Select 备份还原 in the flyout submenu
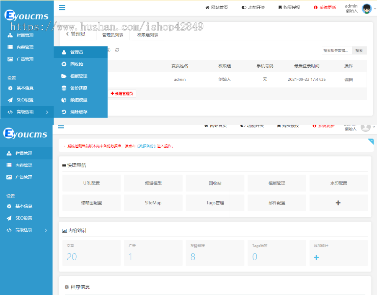The height and width of the screenshot is (295, 377). 80,88
